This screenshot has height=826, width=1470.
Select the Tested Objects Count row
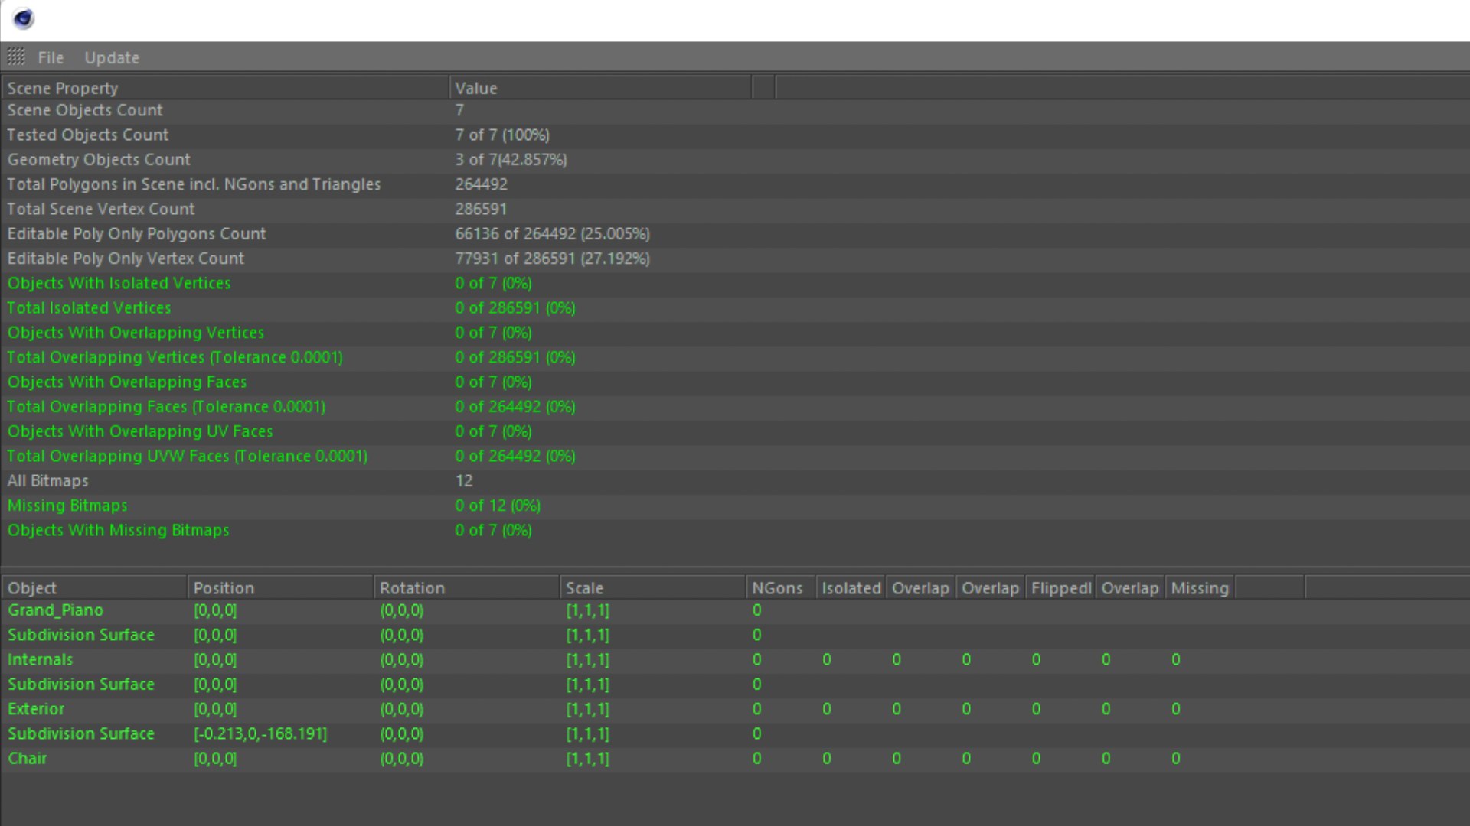point(735,135)
